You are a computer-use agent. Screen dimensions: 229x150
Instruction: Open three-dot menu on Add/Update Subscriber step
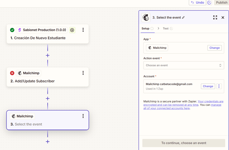click(x=83, y=73)
